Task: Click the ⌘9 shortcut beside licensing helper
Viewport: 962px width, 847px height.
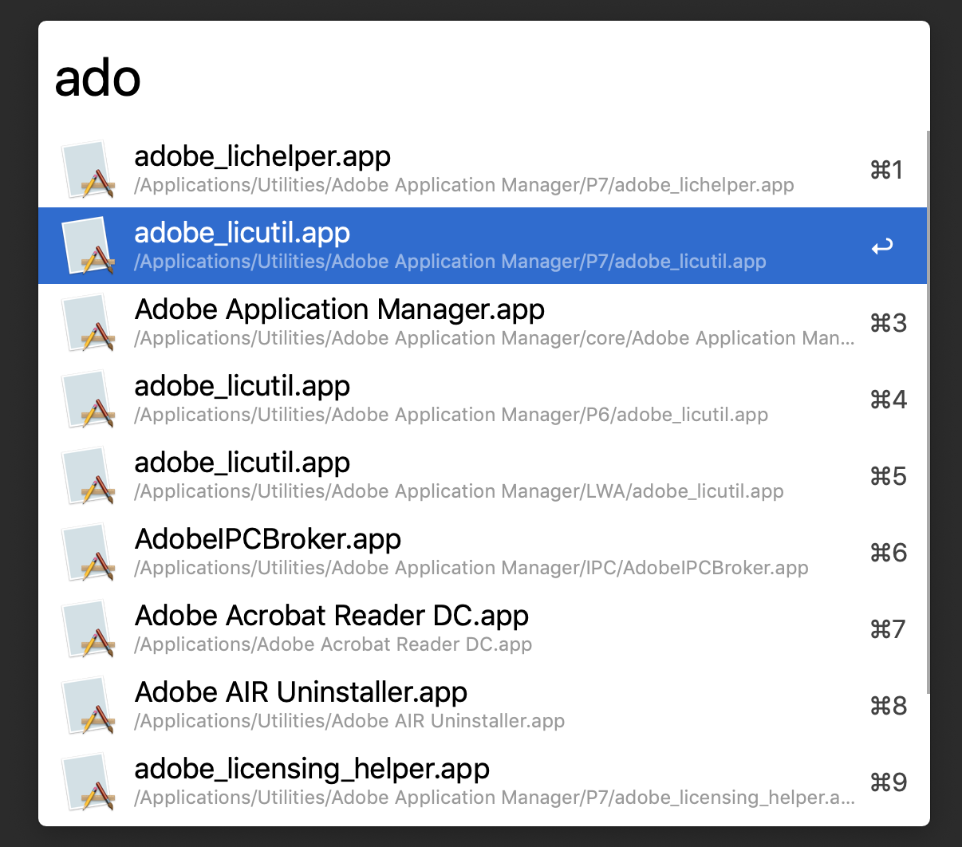Action: click(888, 782)
